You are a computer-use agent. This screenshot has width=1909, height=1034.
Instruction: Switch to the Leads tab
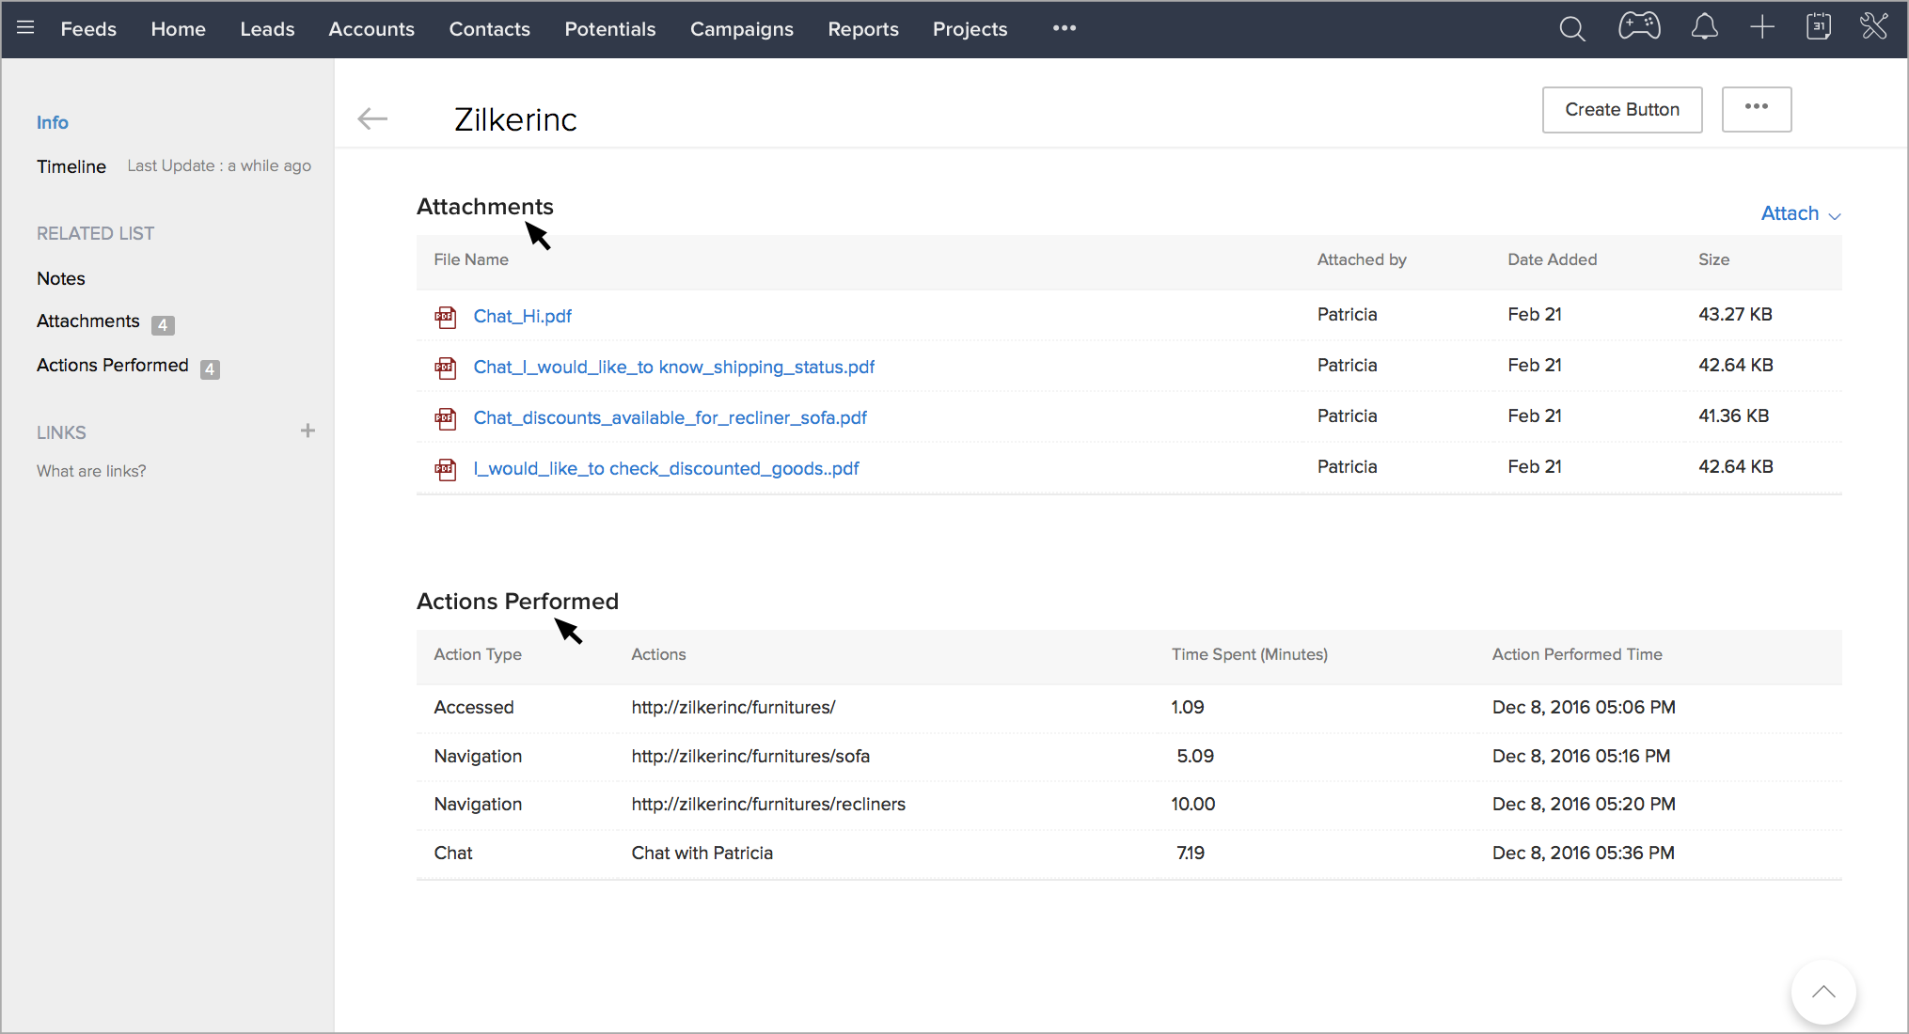click(x=267, y=29)
